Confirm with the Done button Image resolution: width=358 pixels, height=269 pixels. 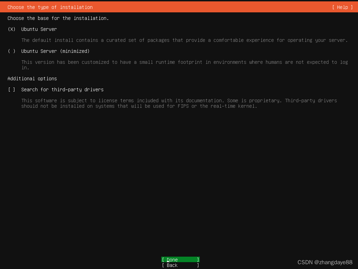coord(180,260)
